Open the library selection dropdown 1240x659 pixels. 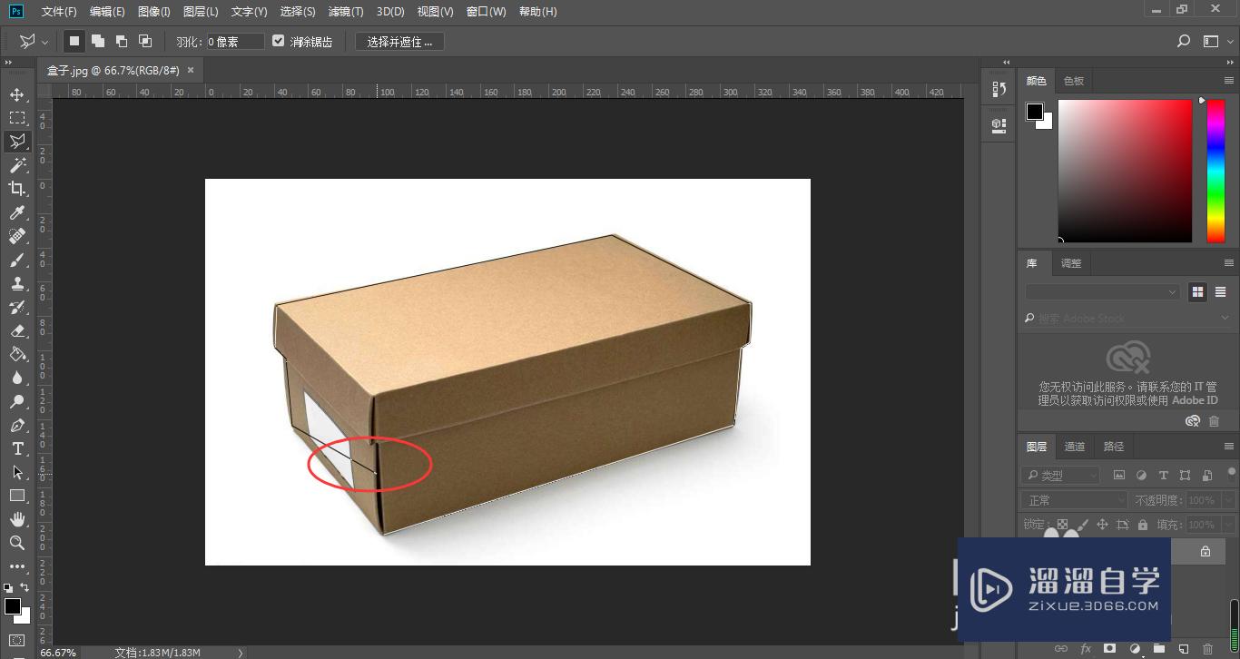coord(1103,291)
